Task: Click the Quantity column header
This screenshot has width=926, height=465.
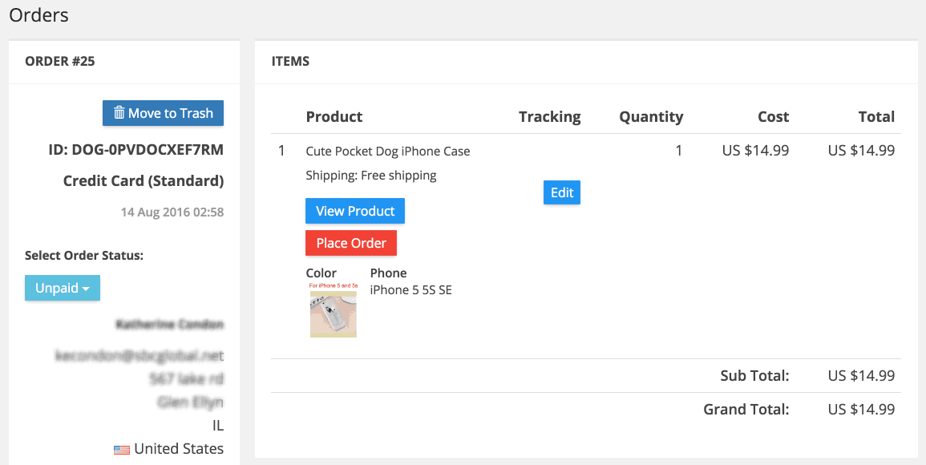Action: (x=651, y=117)
